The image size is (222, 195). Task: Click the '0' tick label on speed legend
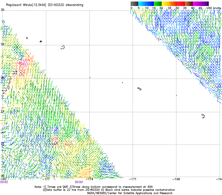pyautogui.click(x=131, y=8)
